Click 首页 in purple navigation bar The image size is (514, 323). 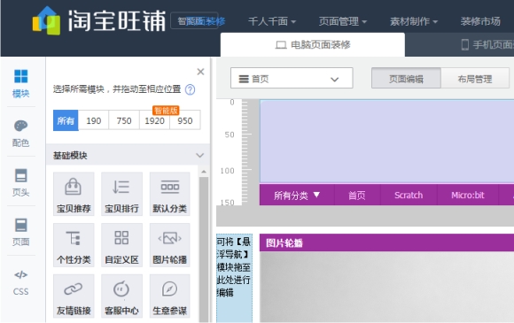pos(356,196)
